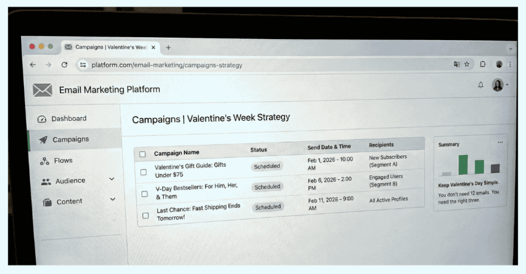Open the browser extensions puzzle icon

482,64
